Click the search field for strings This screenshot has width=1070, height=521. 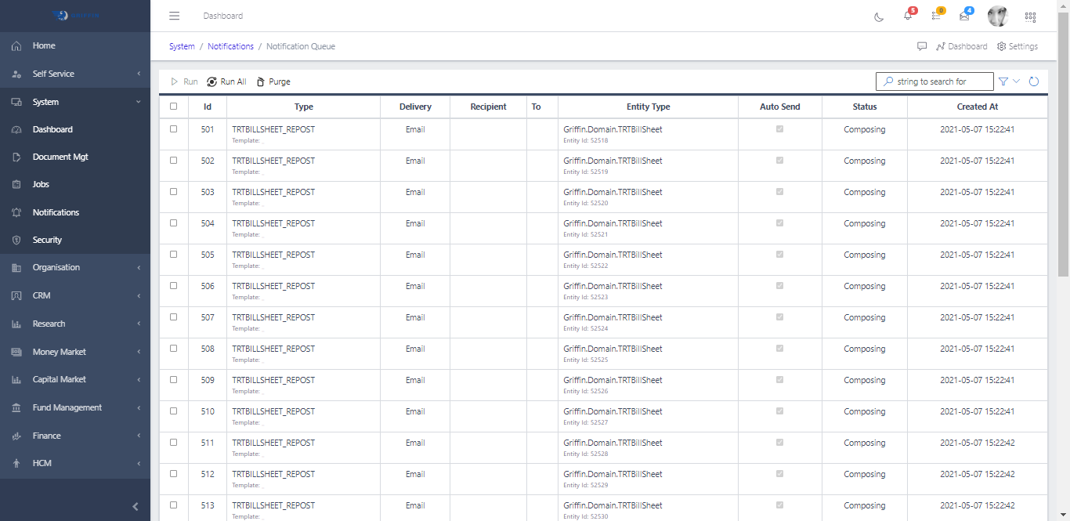(x=934, y=81)
